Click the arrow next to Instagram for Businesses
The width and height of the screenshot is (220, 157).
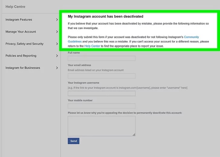[57, 68]
